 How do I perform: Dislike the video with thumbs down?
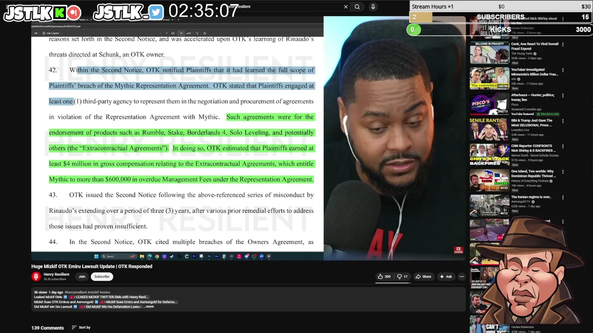[x=402, y=277]
